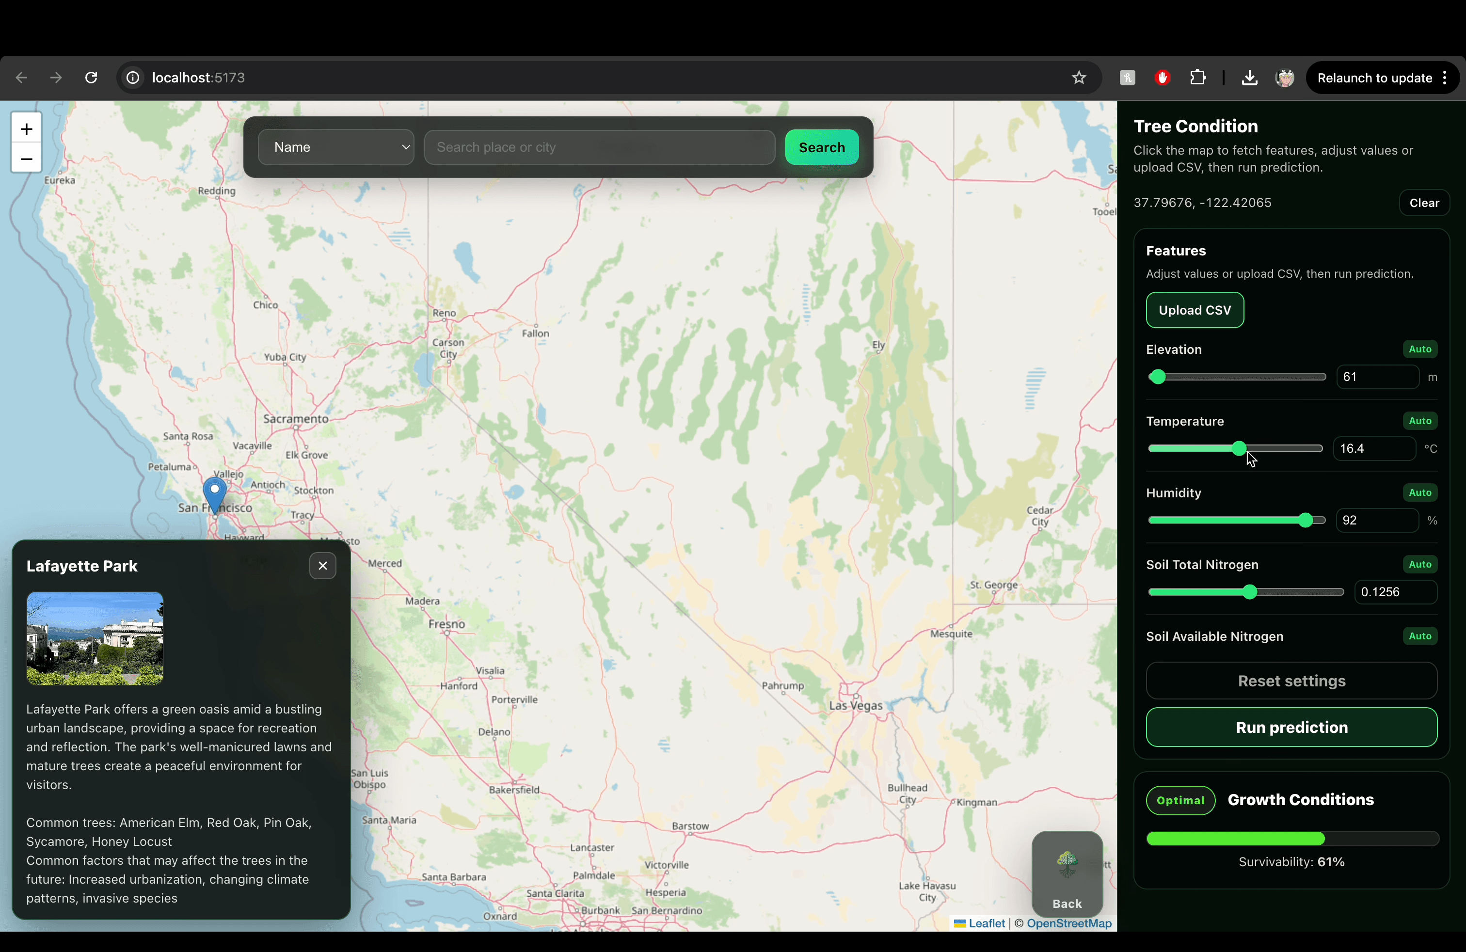This screenshot has height=952, width=1466.
Task: Open the Name search type dropdown
Action: point(335,147)
